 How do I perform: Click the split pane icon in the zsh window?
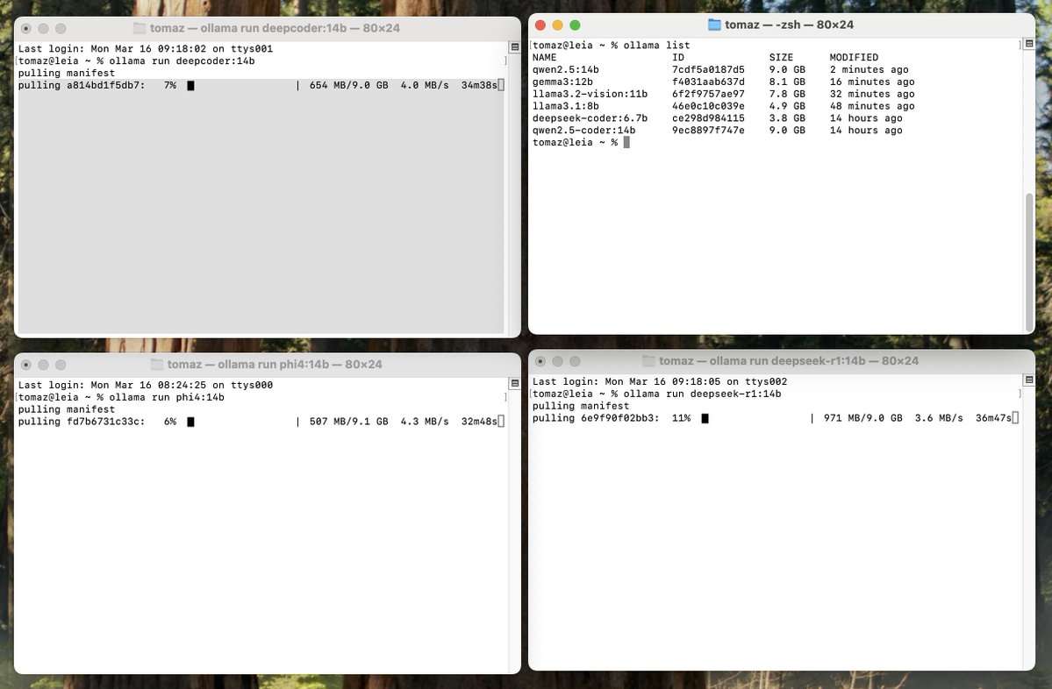(1029, 44)
